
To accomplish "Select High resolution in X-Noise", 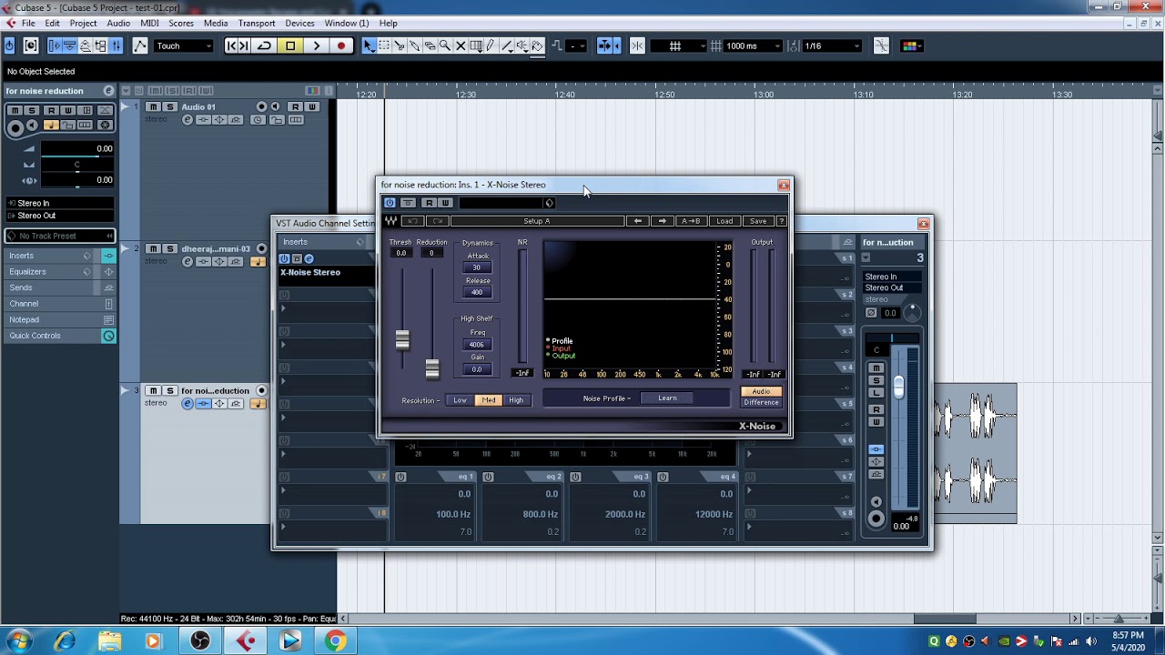I will click(516, 400).
